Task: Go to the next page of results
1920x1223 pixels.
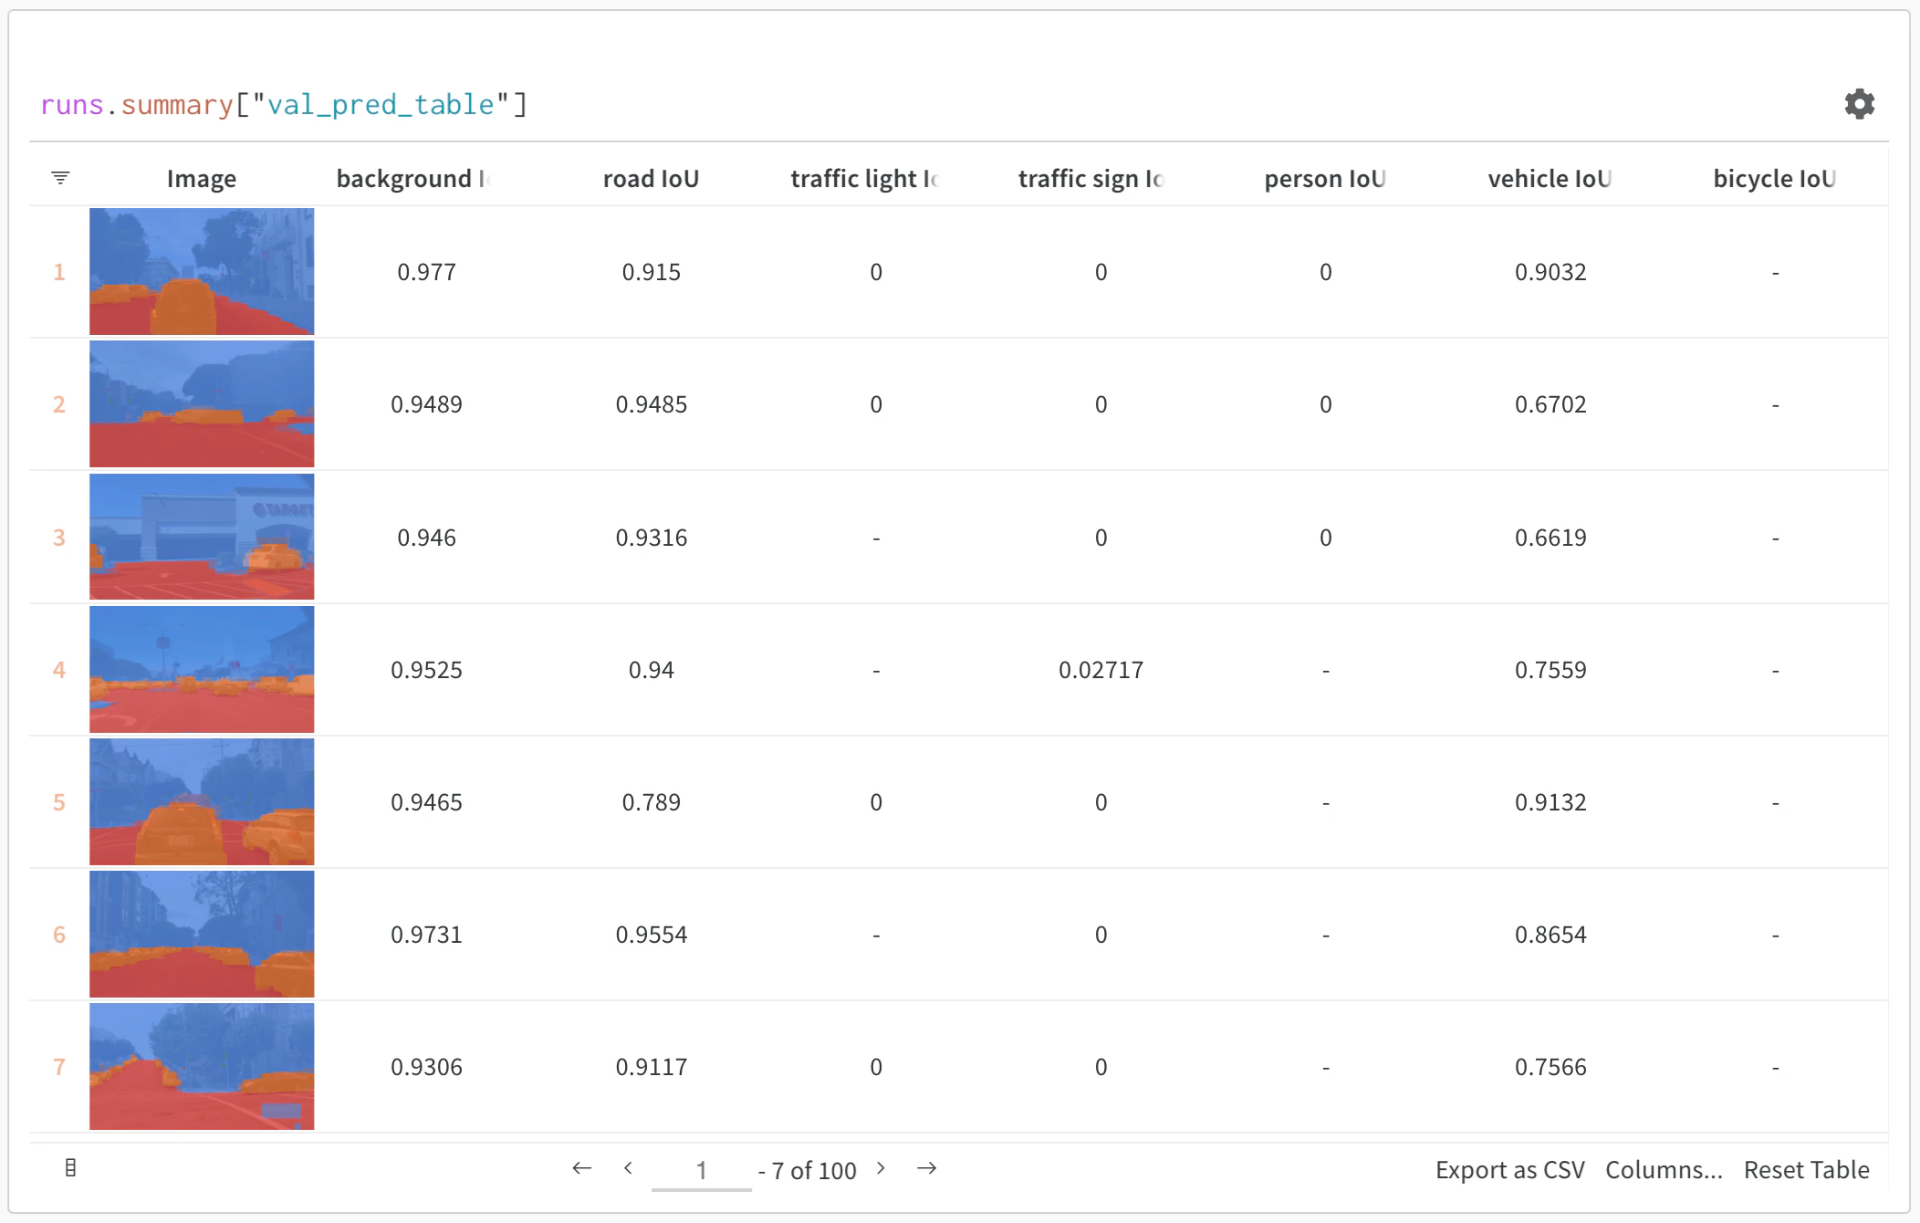Action: pyautogui.click(x=881, y=1169)
